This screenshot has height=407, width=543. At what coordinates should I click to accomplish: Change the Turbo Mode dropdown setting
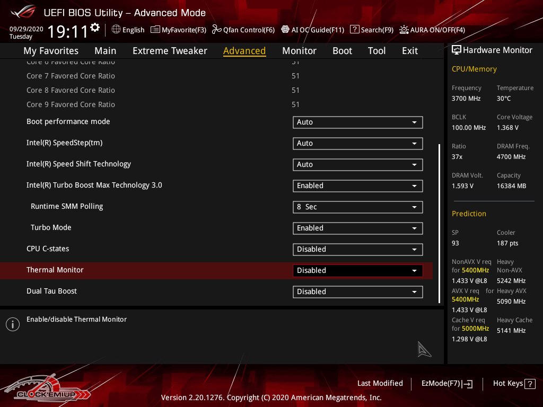pyautogui.click(x=357, y=228)
